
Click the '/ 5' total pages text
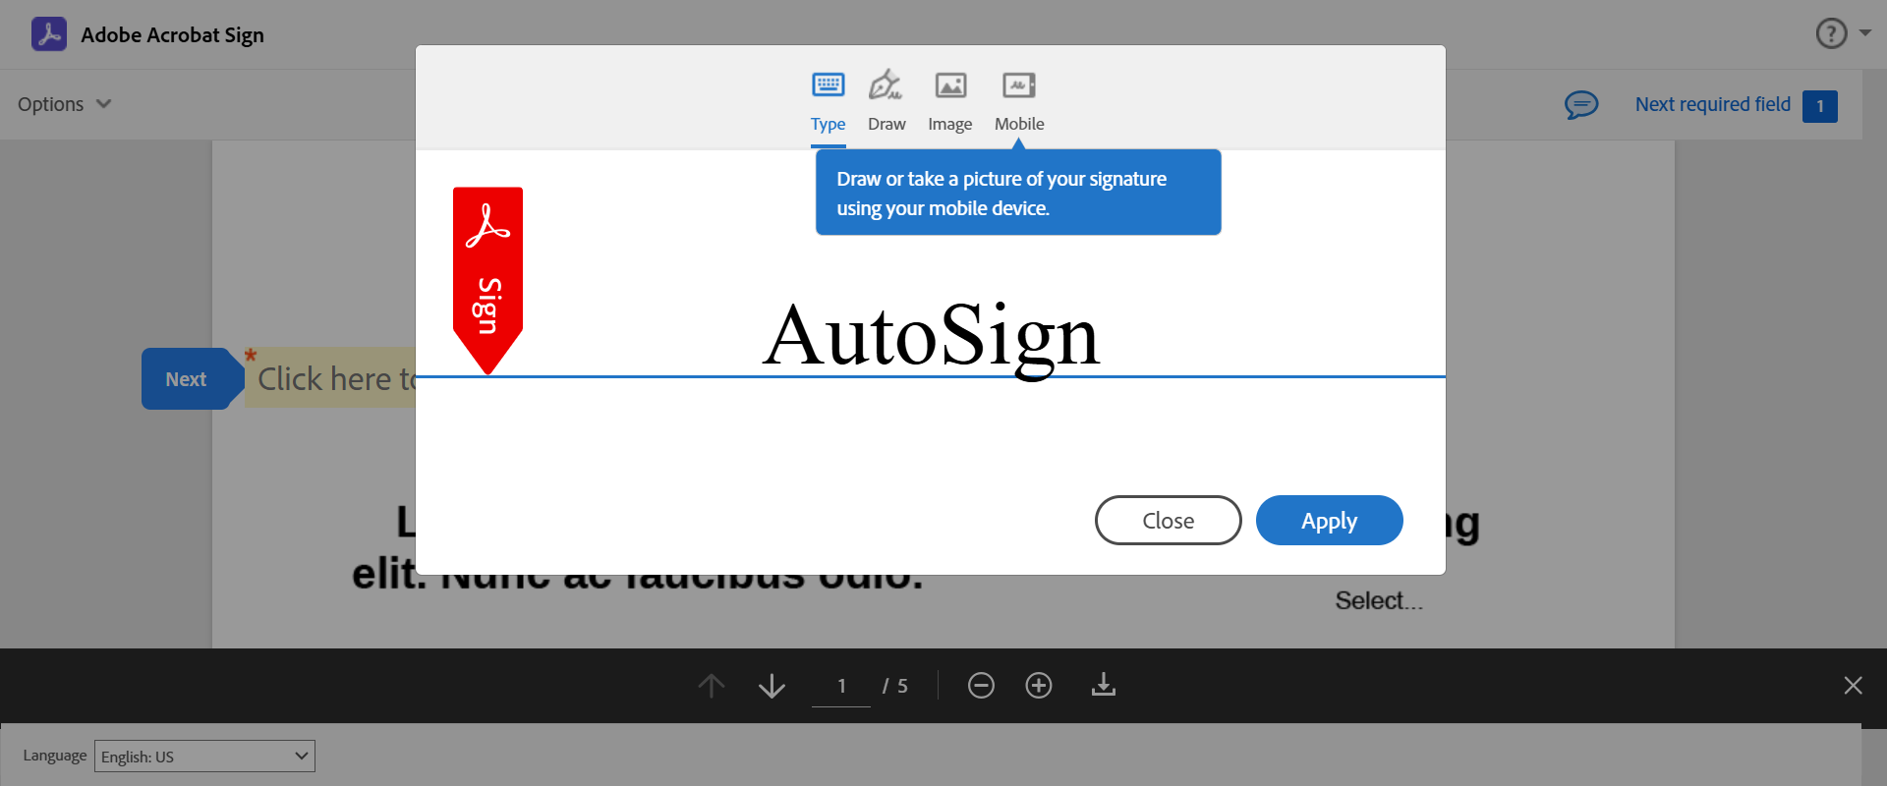894,686
